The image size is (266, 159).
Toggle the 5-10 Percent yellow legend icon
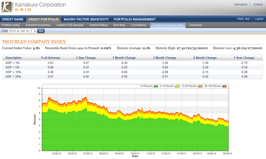[177, 86]
